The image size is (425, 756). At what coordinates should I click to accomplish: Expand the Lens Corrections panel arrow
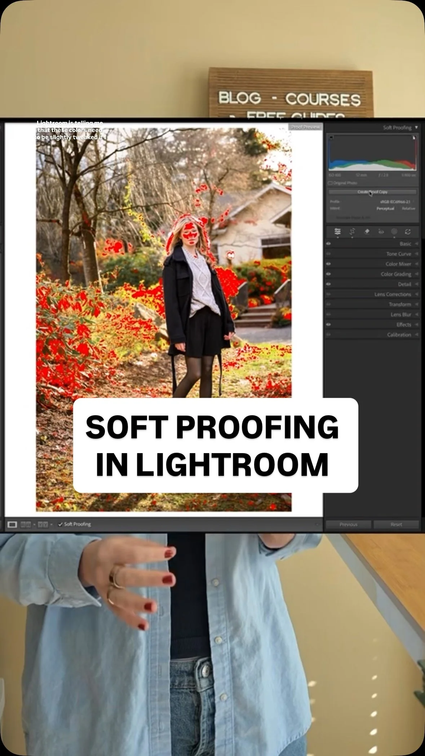point(416,294)
